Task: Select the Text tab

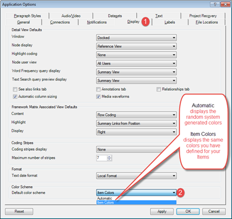Action: pyautogui.click(x=159, y=16)
